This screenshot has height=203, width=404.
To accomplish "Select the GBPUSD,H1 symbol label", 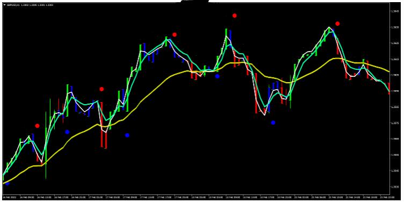I will (x=12, y=5).
